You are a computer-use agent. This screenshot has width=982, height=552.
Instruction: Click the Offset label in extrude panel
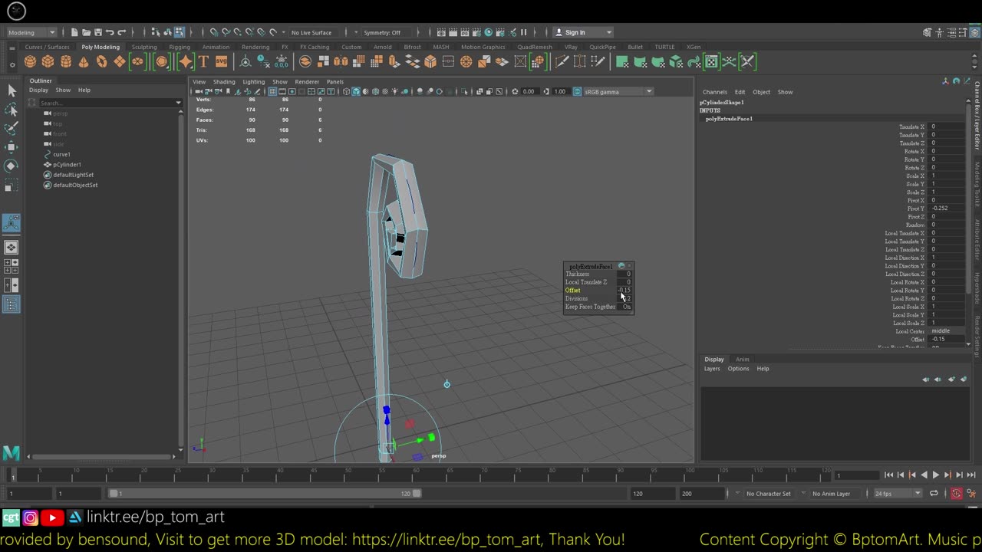[572, 291]
